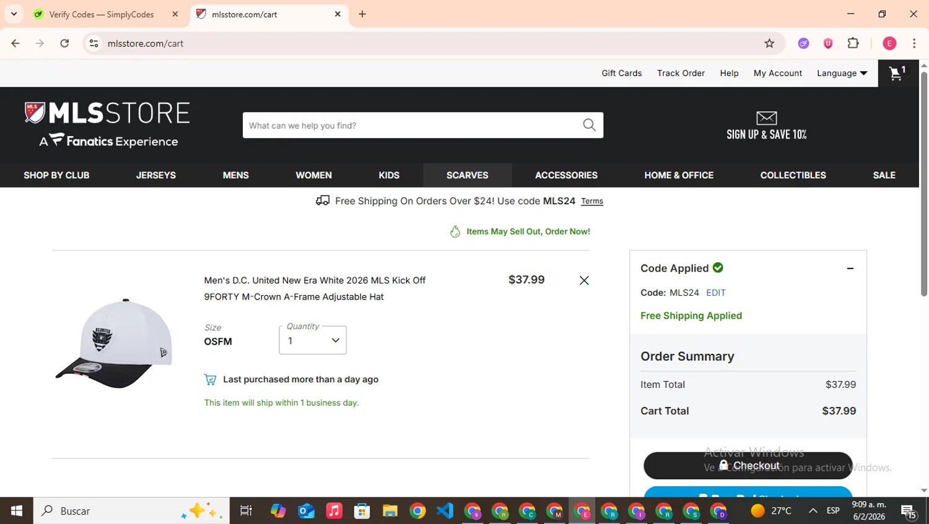Screen dimensions: 929x524
Task: Open the SHOP BY CLUB menu
Action: pyautogui.click(x=56, y=175)
